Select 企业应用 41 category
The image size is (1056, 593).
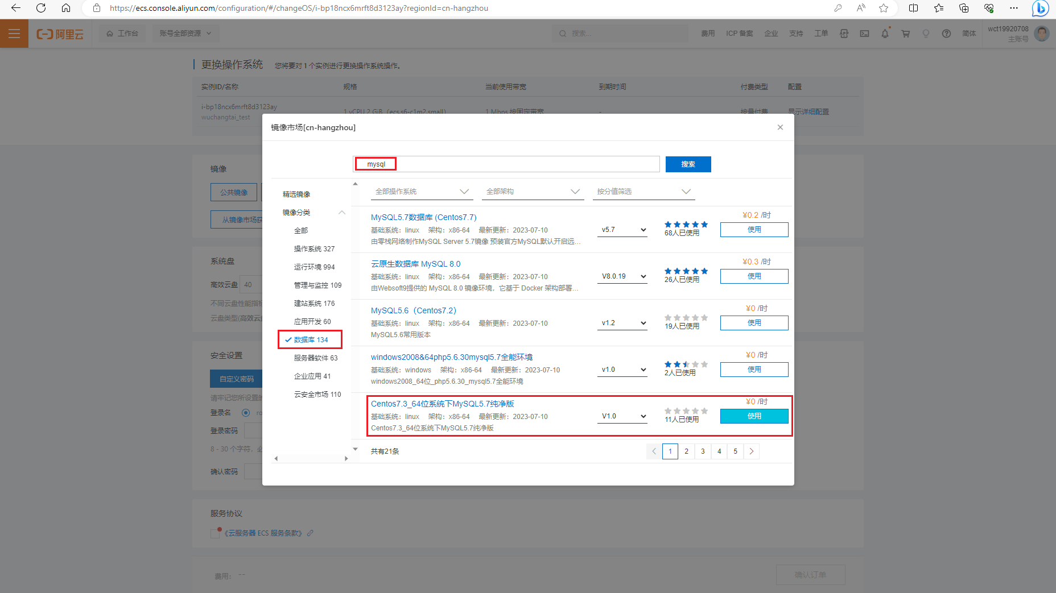coord(312,376)
